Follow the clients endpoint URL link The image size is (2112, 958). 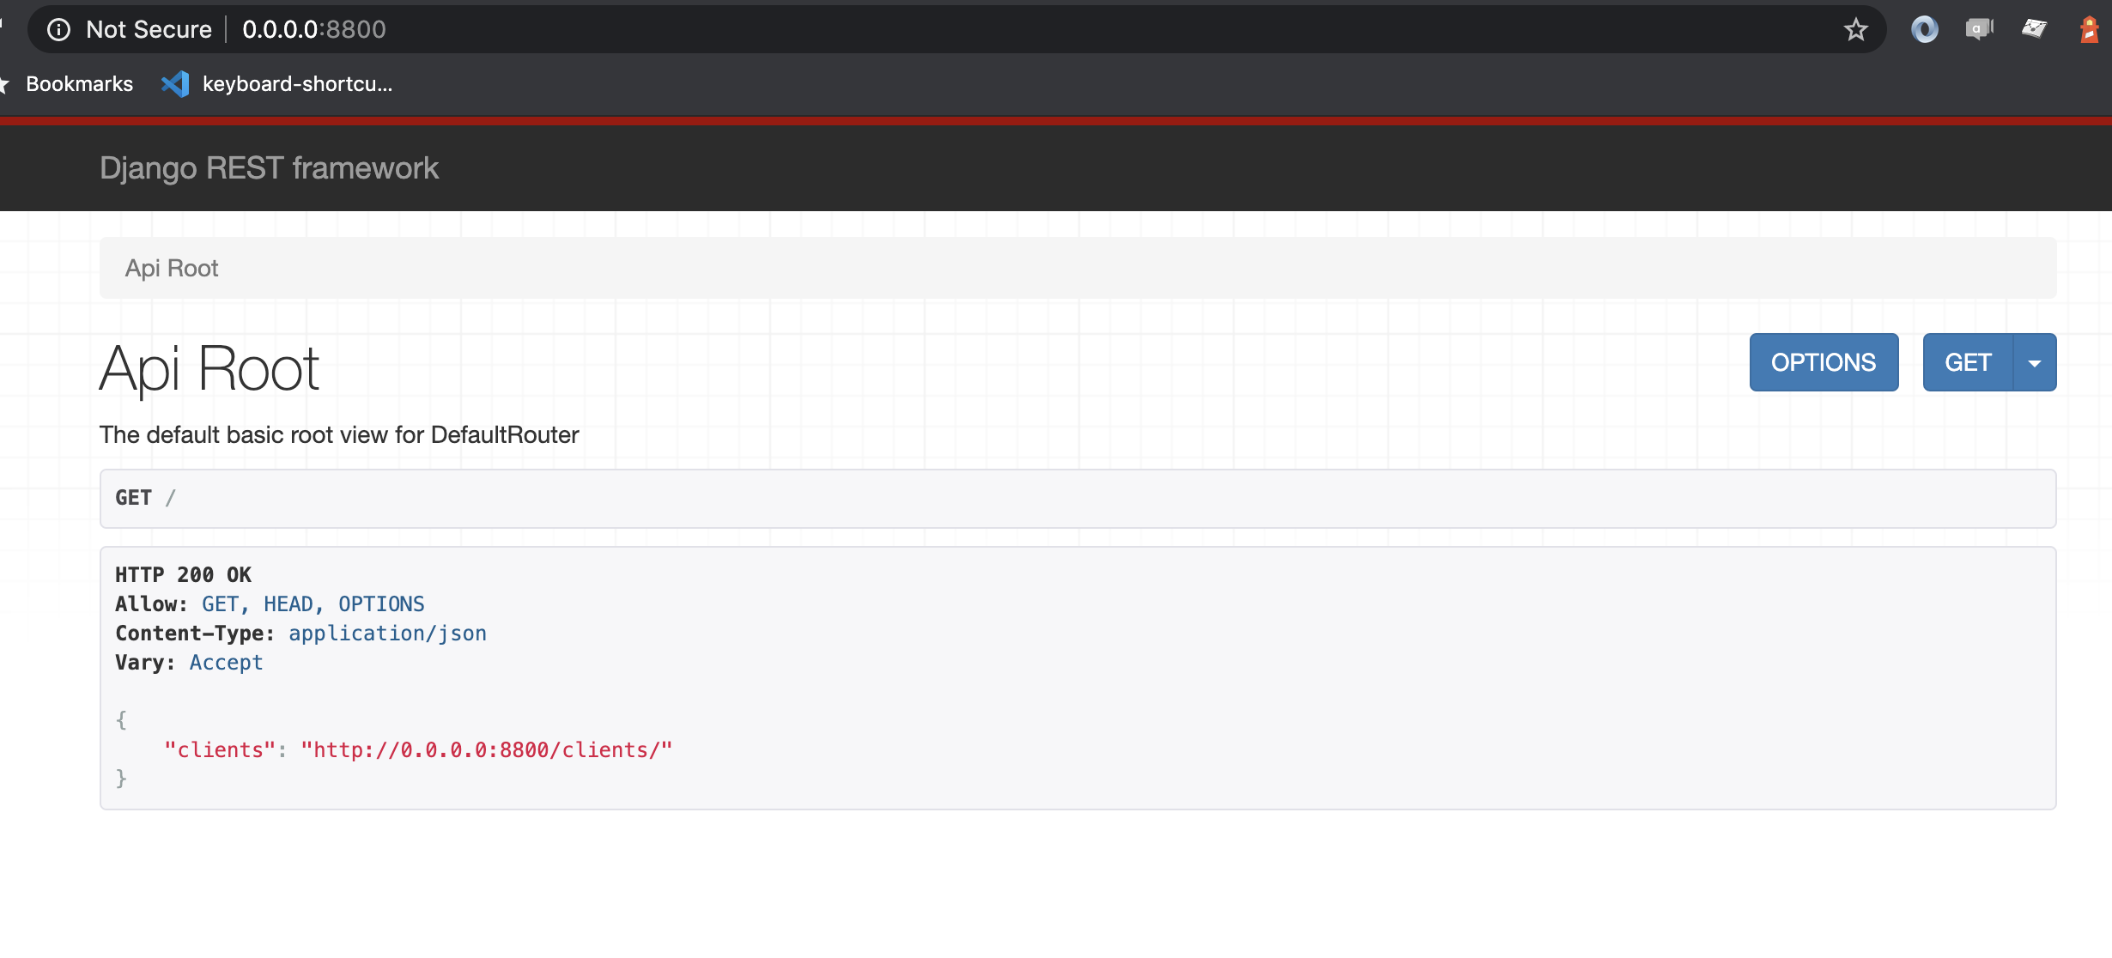(x=487, y=750)
